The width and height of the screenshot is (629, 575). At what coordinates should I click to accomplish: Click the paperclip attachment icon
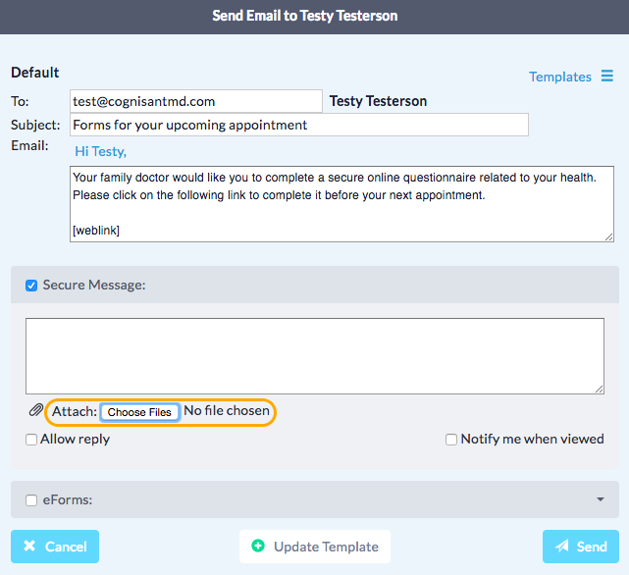pyautogui.click(x=35, y=411)
